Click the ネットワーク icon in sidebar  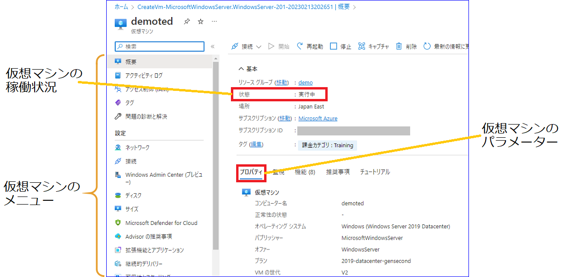tap(118, 148)
